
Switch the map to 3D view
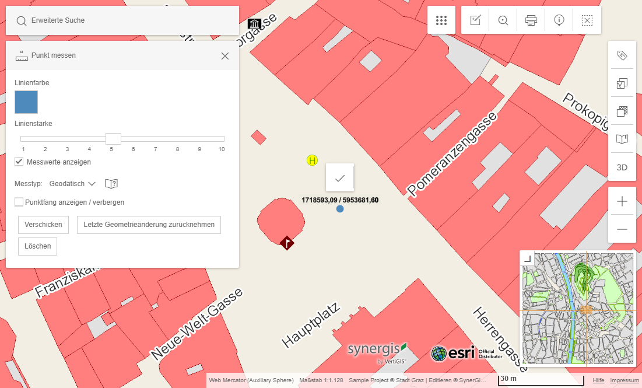(621, 167)
